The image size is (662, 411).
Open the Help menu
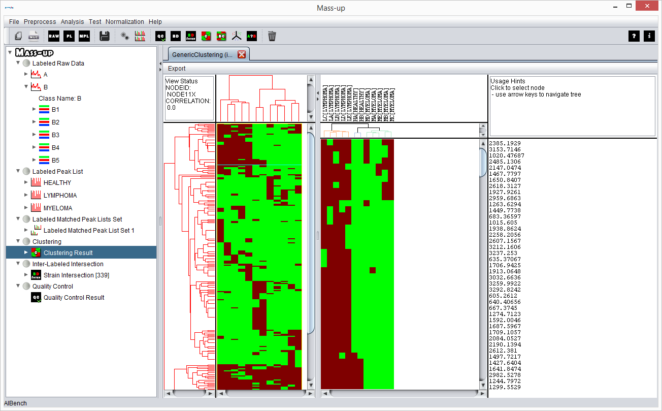pyautogui.click(x=155, y=21)
